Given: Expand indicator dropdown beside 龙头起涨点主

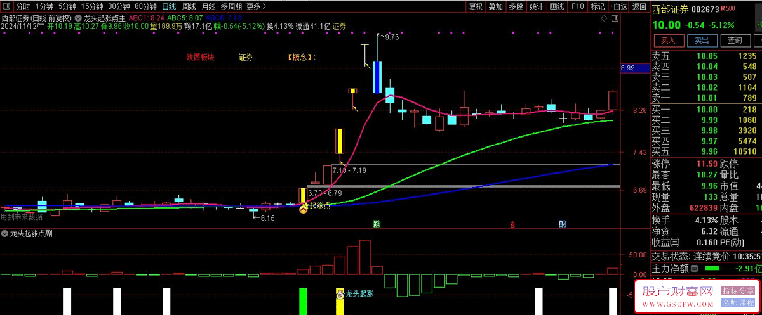Looking at the screenshot, I should [78, 18].
